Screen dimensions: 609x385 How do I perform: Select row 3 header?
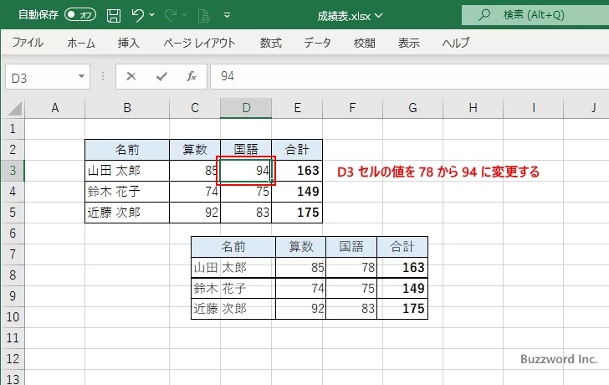pos(12,171)
